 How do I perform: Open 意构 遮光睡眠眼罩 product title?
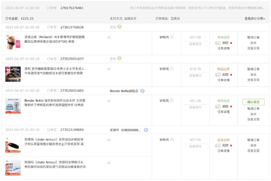(x=54, y=71)
